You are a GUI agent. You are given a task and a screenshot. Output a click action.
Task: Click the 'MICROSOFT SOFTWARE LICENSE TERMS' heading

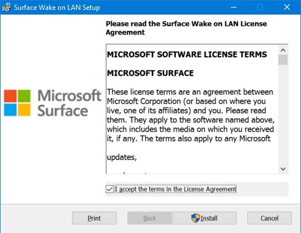pyautogui.click(x=187, y=55)
